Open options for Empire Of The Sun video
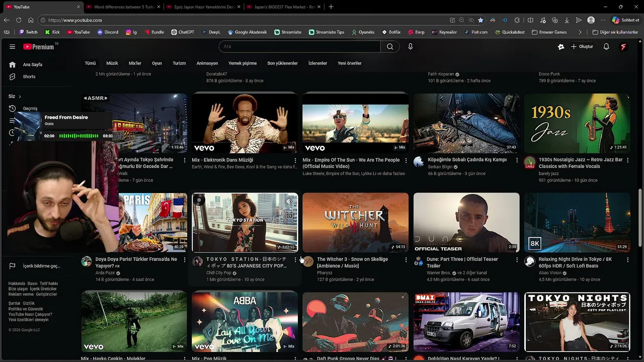The width and height of the screenshot is (644, 362). [x=406, y=160]
